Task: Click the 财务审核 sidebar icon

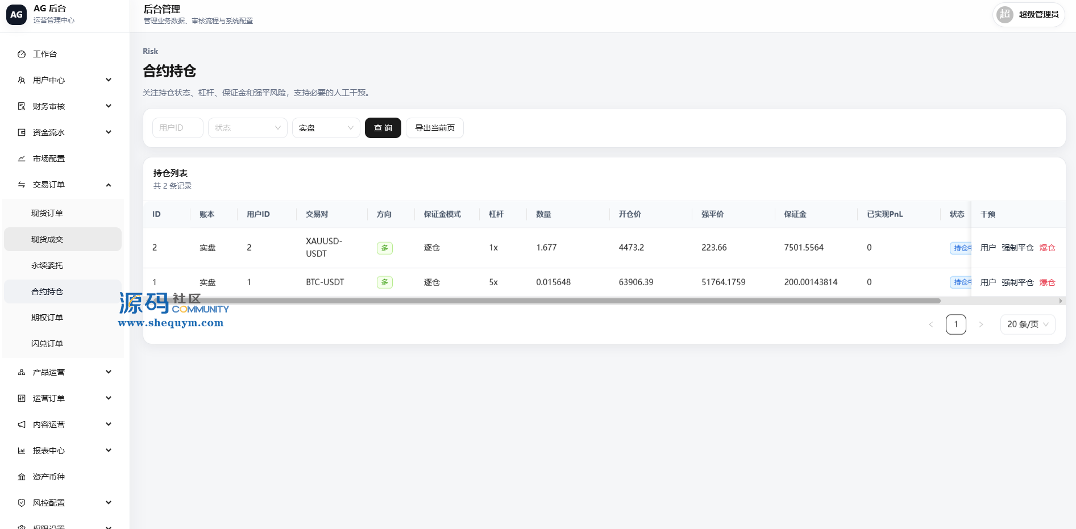Action: [x=22, y=106]
